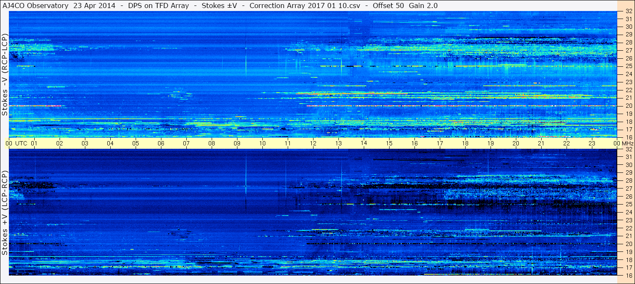Click the 'Stokes +V (LCP-RCP)' axis label

click(5, 213)
